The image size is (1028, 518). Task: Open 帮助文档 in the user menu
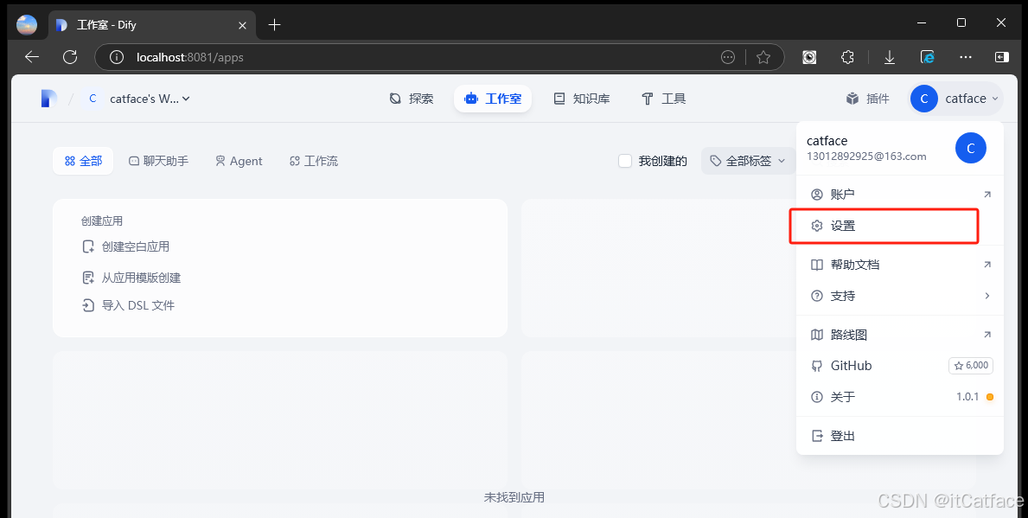[x=900, y=265]
